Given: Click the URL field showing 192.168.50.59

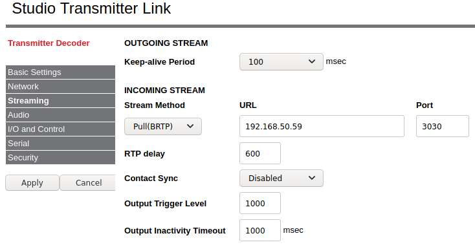Looking at the screenshot, I should pyautogui.click(x=322, y=126).
